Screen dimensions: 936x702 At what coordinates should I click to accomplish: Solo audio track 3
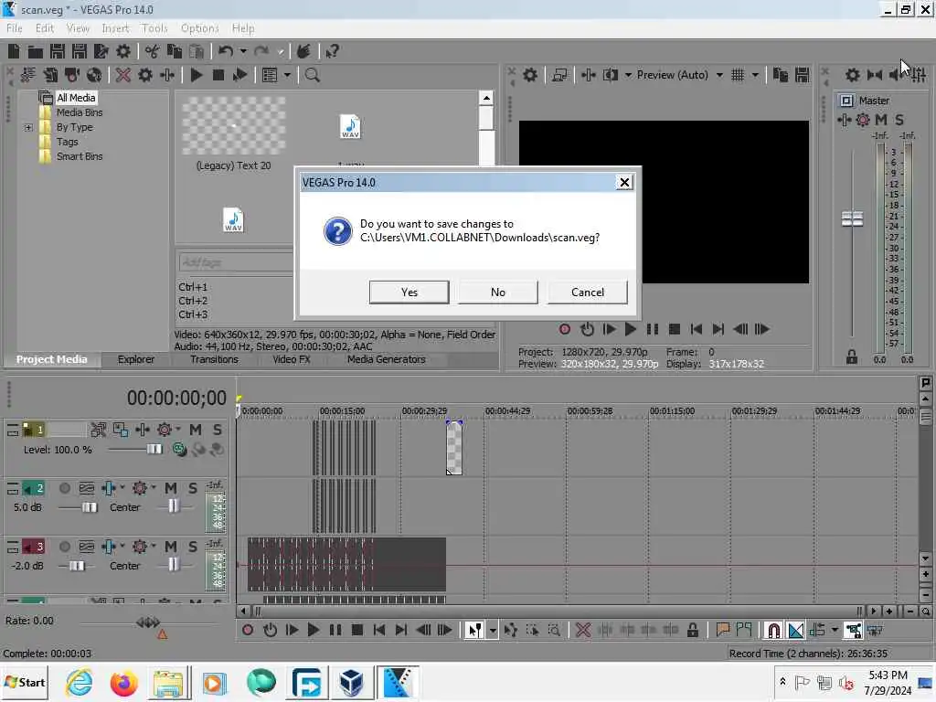click(x=193, y=547)
